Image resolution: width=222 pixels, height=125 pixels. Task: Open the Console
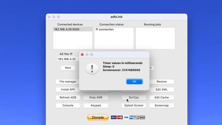click(x=68, y=105)
